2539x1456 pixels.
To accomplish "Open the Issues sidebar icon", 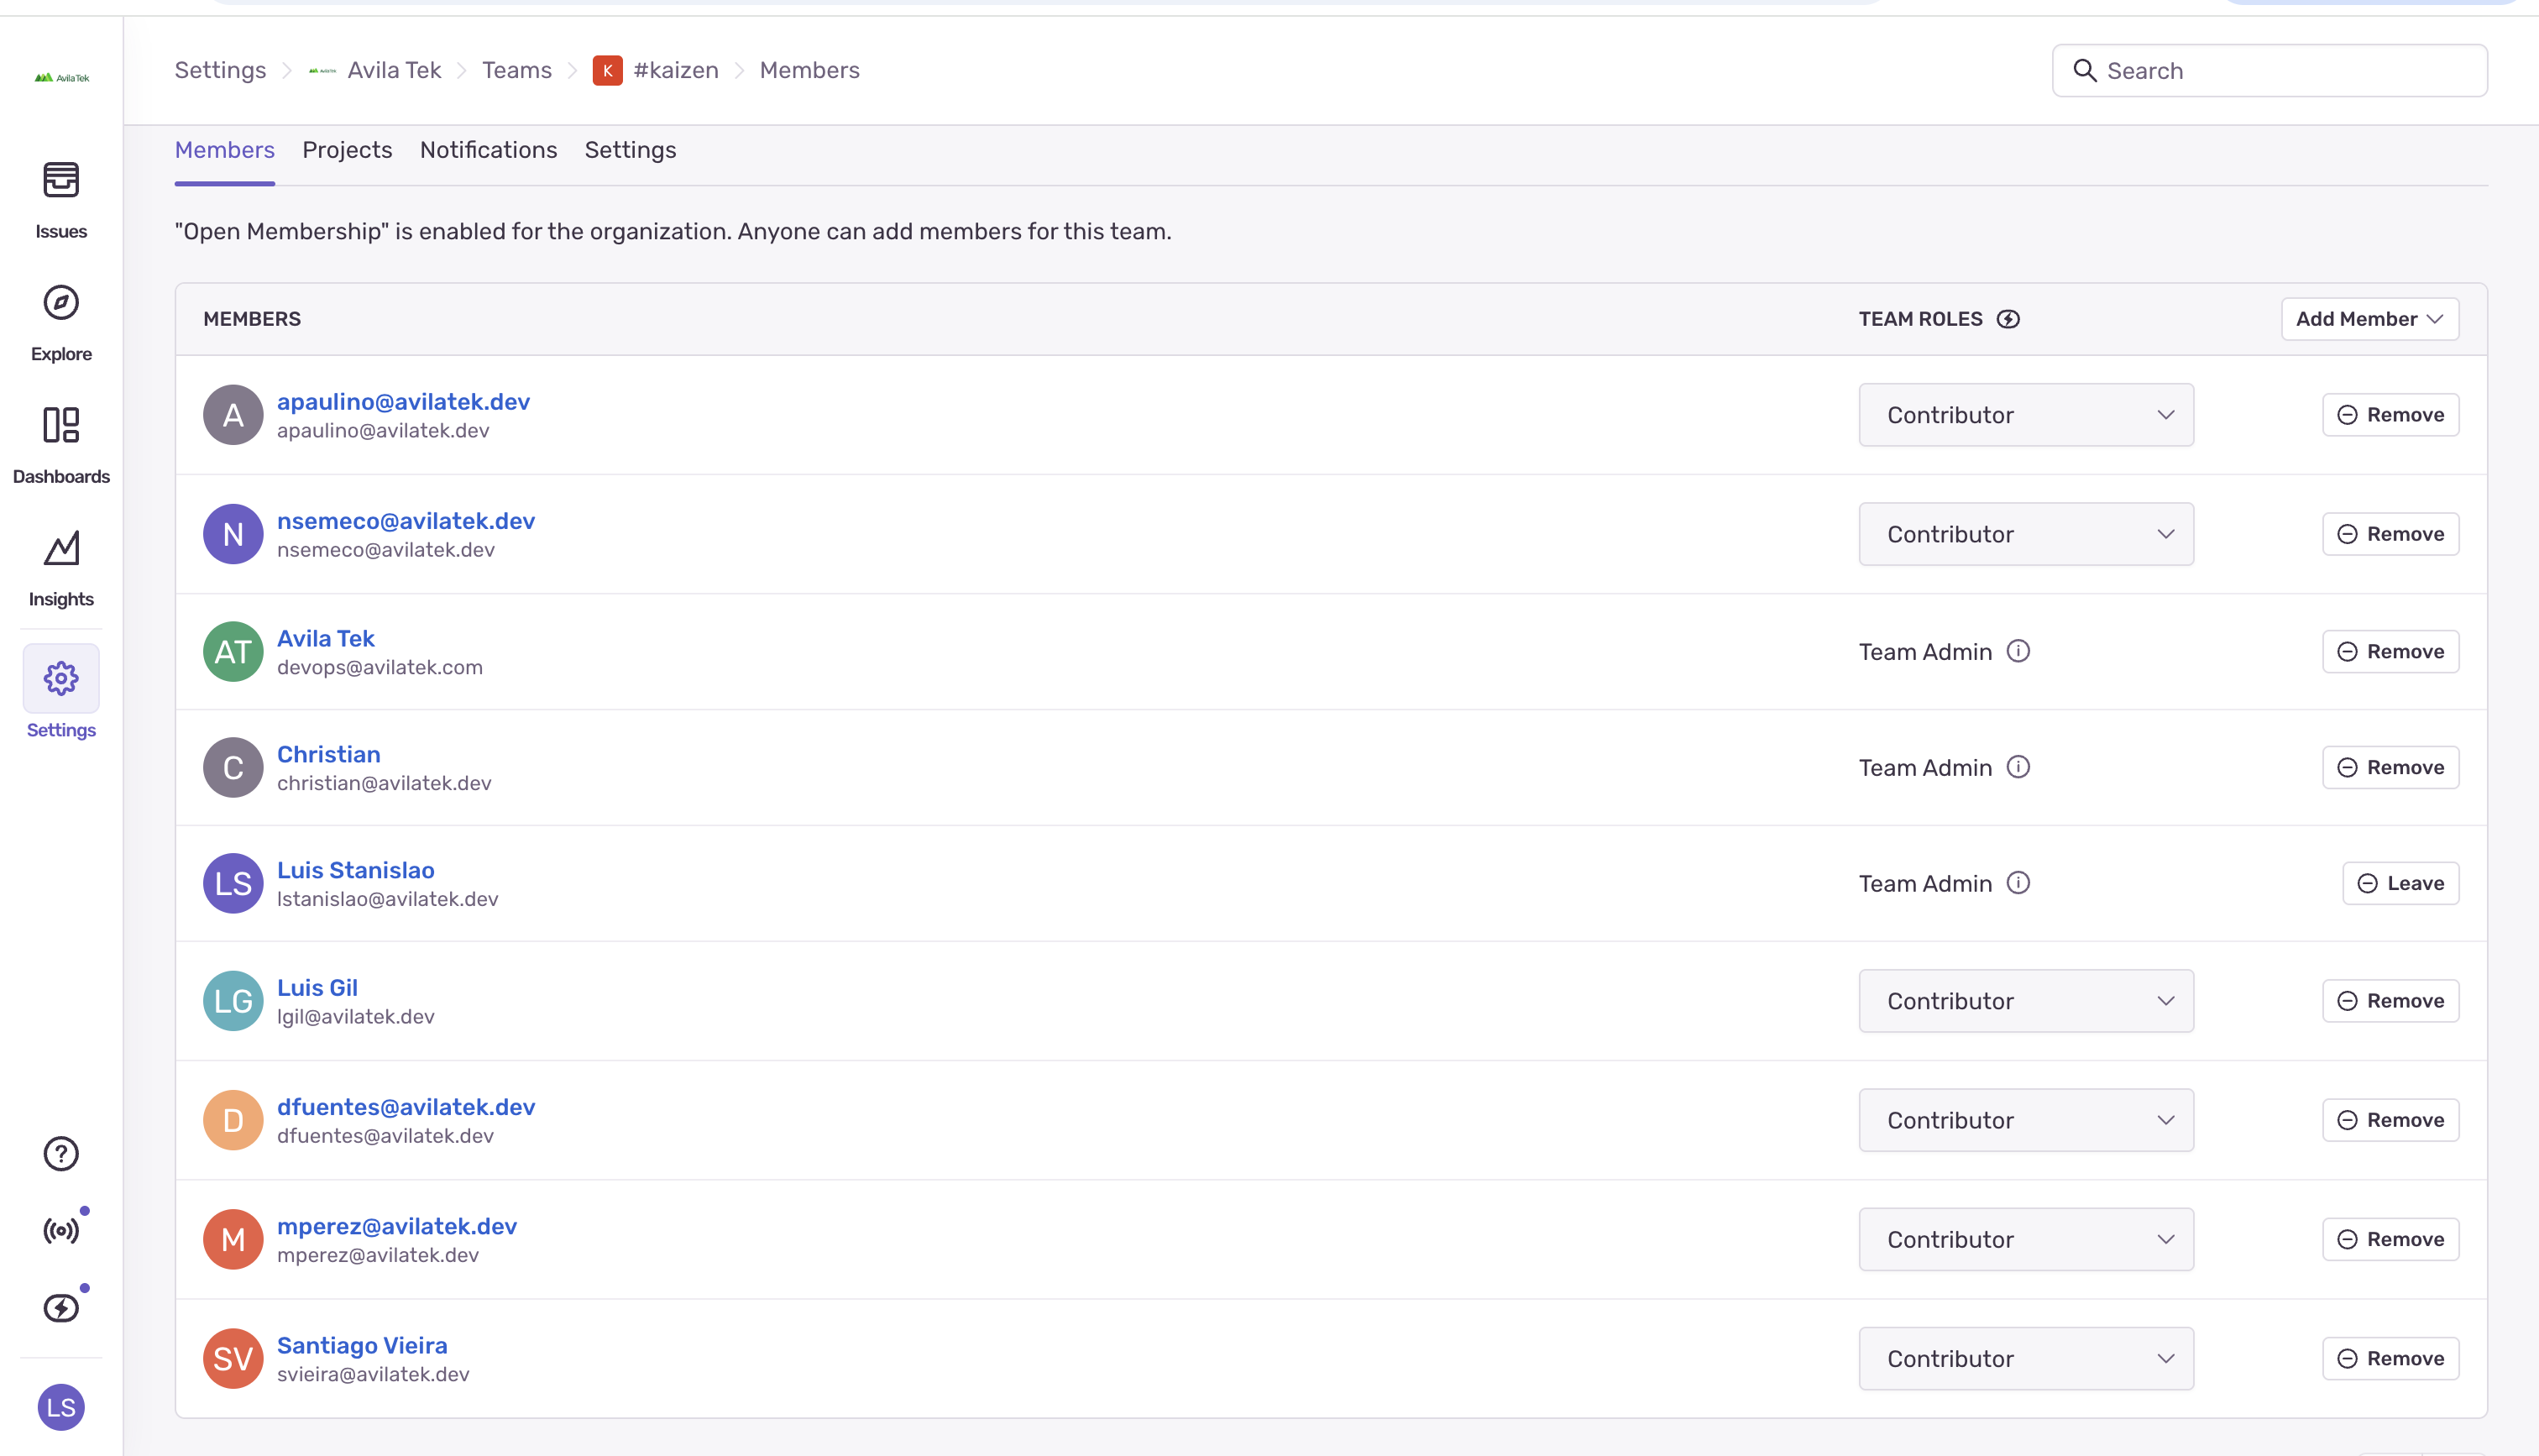I will pos(61,181).
